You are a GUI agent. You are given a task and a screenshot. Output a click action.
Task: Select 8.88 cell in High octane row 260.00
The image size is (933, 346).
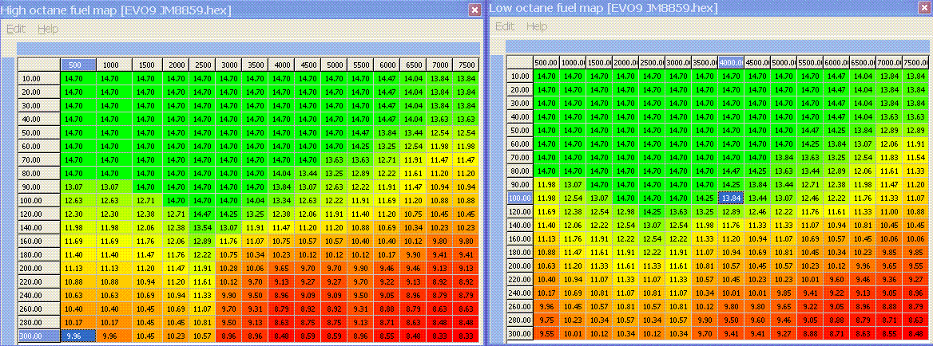pyautogui.click(x=386, y=309)
